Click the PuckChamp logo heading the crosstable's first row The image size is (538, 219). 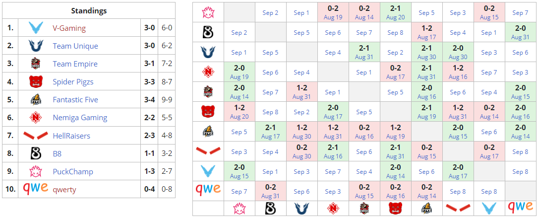pyautogui.click(x=208, y=12)
